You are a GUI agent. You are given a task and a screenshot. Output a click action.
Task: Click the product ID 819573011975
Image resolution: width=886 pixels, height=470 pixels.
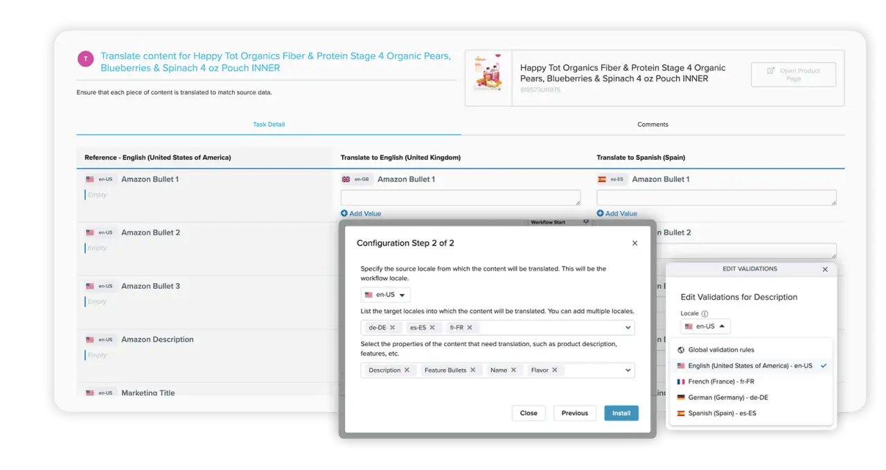pos(540,90)
